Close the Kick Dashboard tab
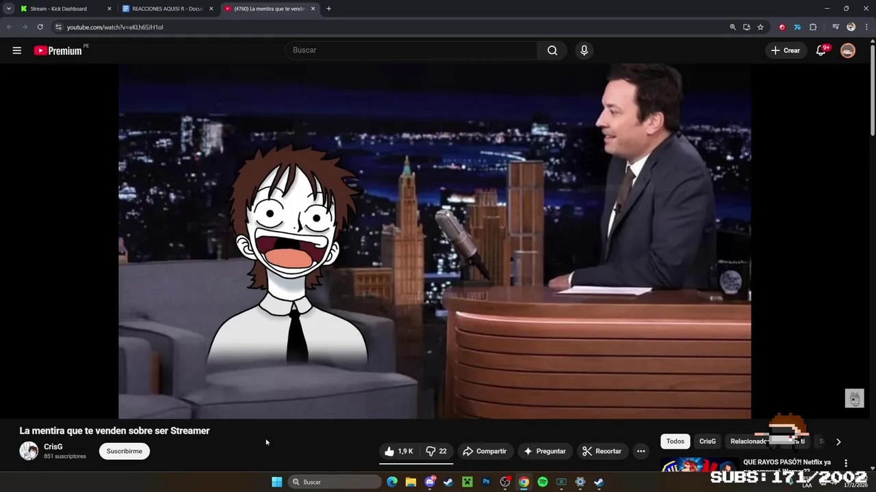The height and width of the screenshot is (492, 876). coord(109,9)
